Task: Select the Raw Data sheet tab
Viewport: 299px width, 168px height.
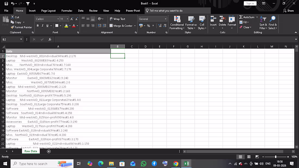Action: click(31, 151)
